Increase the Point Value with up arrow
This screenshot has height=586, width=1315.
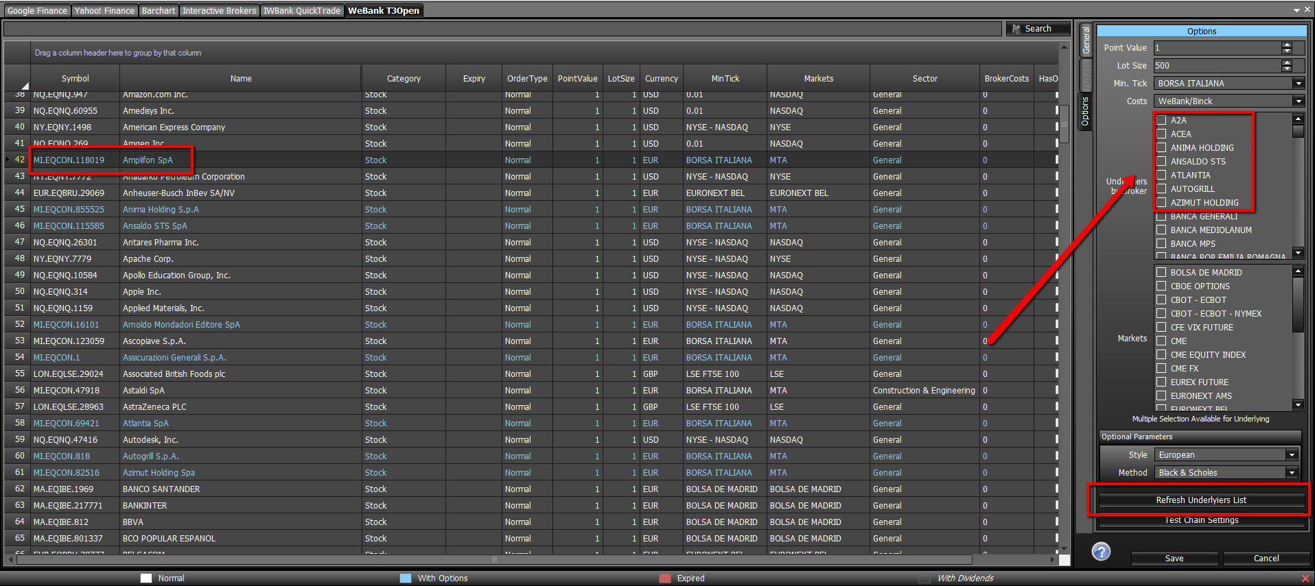[1287, 45]
